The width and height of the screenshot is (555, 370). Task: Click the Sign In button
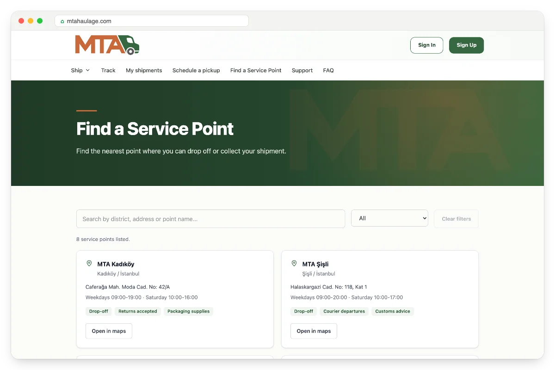point(426,45)
